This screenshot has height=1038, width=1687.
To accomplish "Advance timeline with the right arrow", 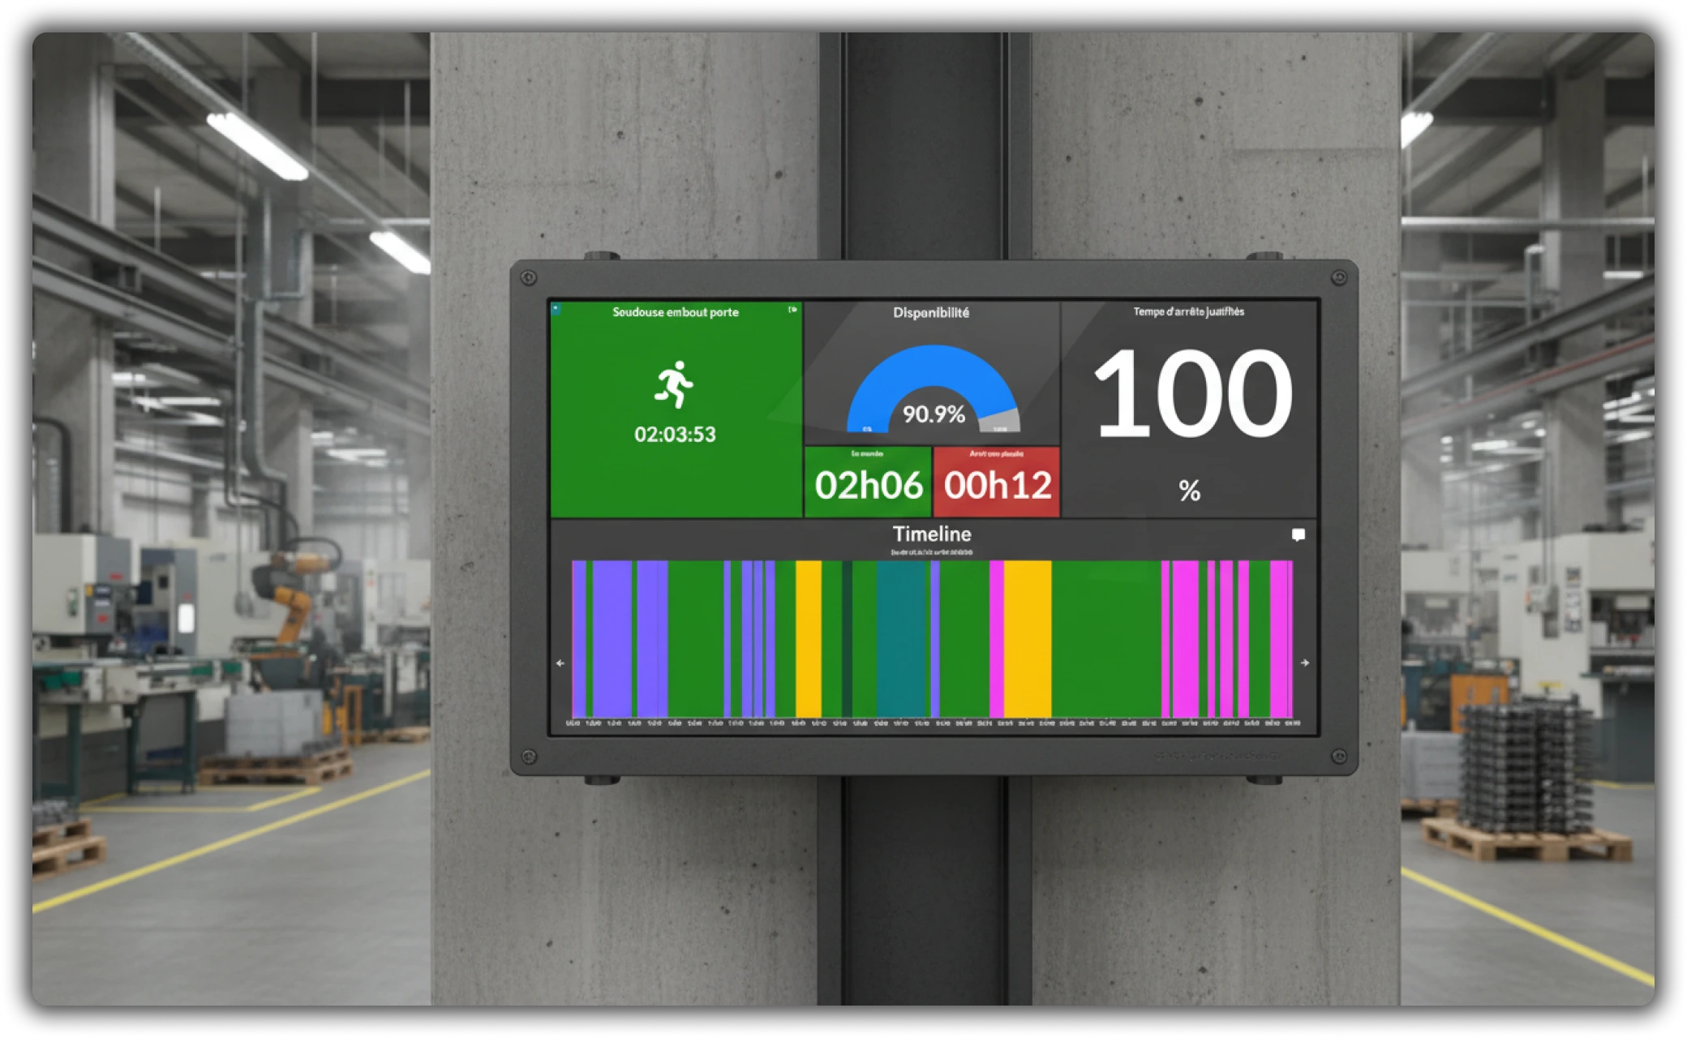I will [x=1305, y=663].
